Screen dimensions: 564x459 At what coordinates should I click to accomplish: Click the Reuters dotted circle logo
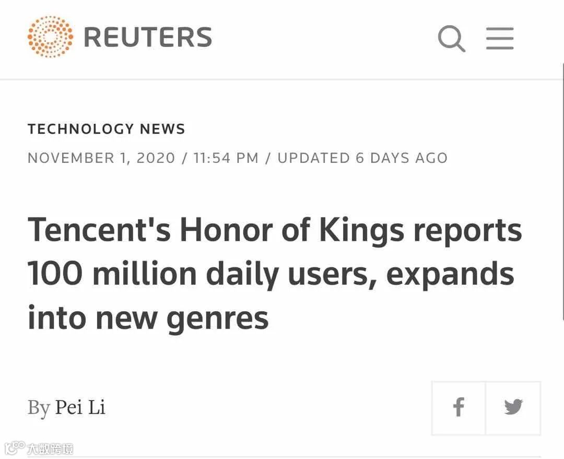click(50, 37)
